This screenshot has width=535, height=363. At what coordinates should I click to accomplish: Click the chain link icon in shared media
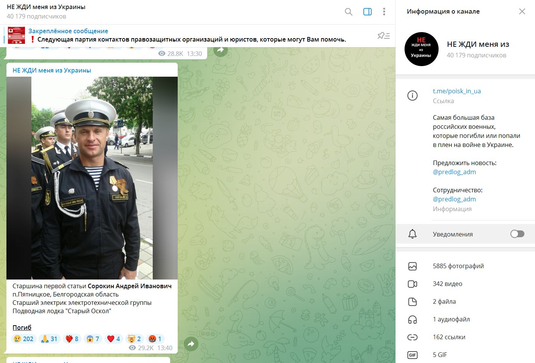(412, 337)
